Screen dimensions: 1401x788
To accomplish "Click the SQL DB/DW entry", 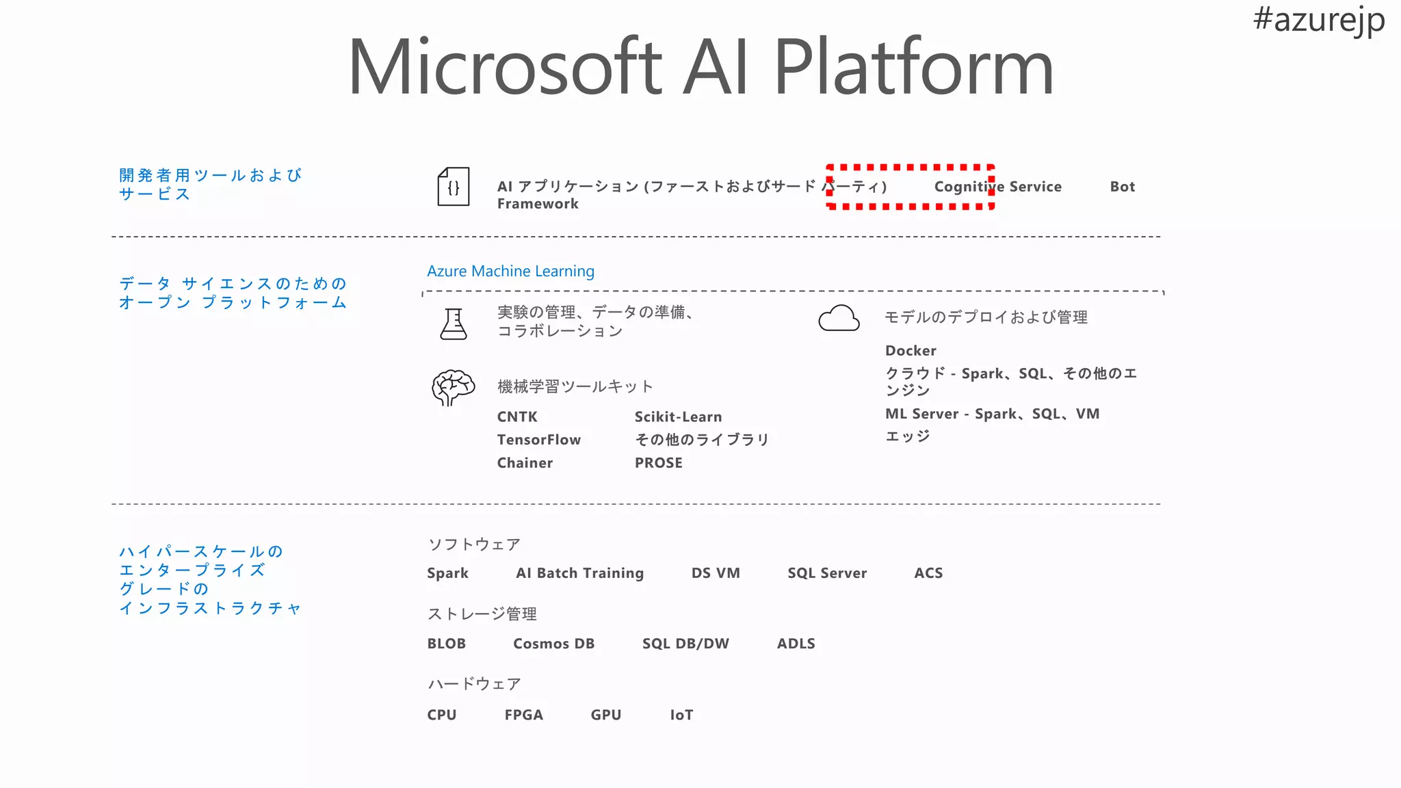I will 685,644.
